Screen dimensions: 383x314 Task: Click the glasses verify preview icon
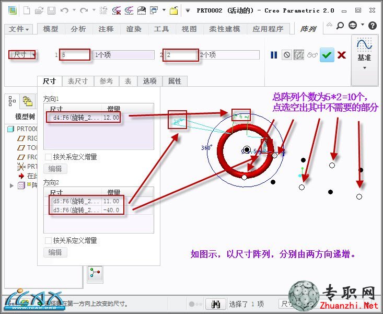click(312, 55)
